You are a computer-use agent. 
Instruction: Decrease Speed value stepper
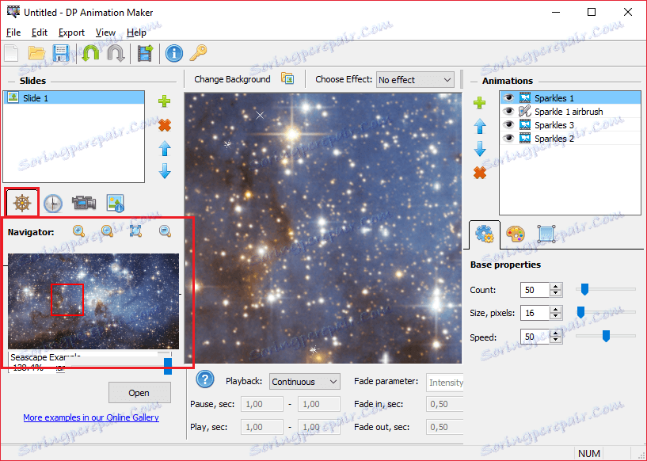click(x=556, y=340)
